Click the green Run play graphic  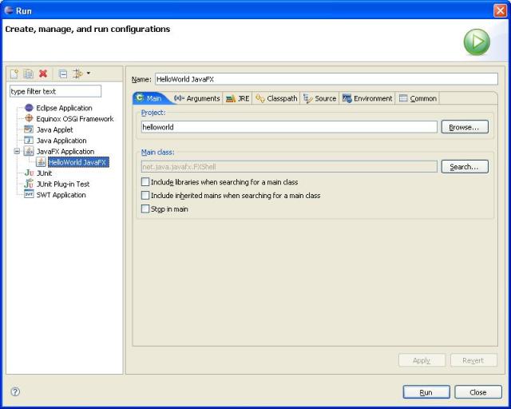tap(477, 42)
